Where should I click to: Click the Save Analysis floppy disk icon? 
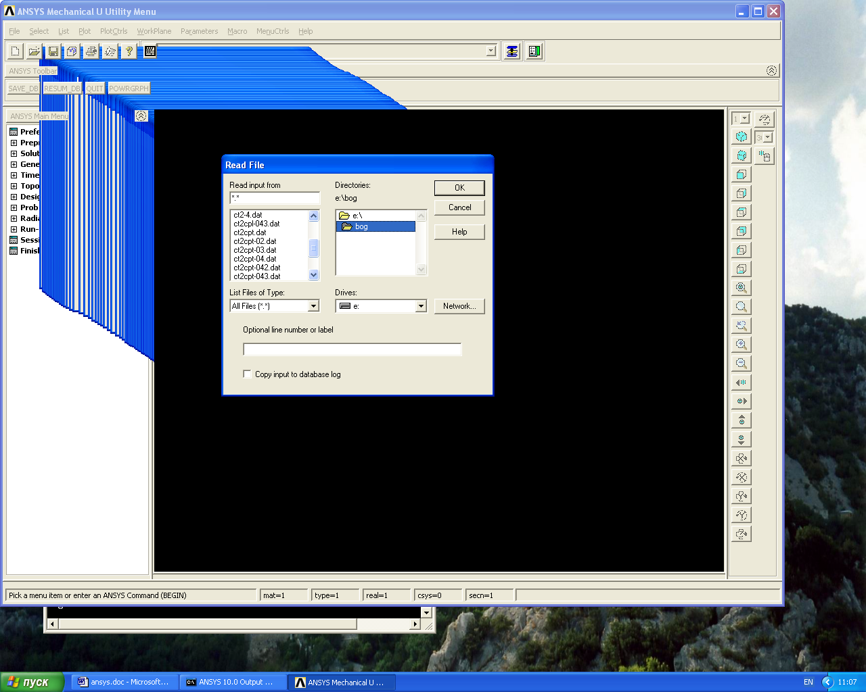coord(53,51)
